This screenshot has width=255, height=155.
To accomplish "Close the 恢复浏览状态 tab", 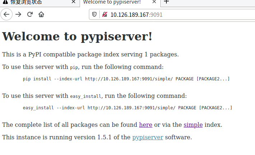I will point(74,2).
